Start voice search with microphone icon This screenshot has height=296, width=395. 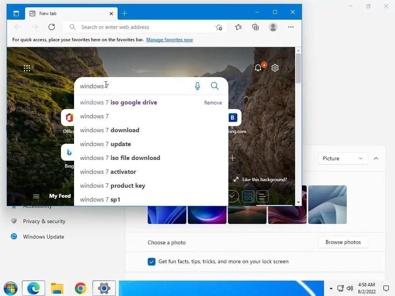pos(197,86)
